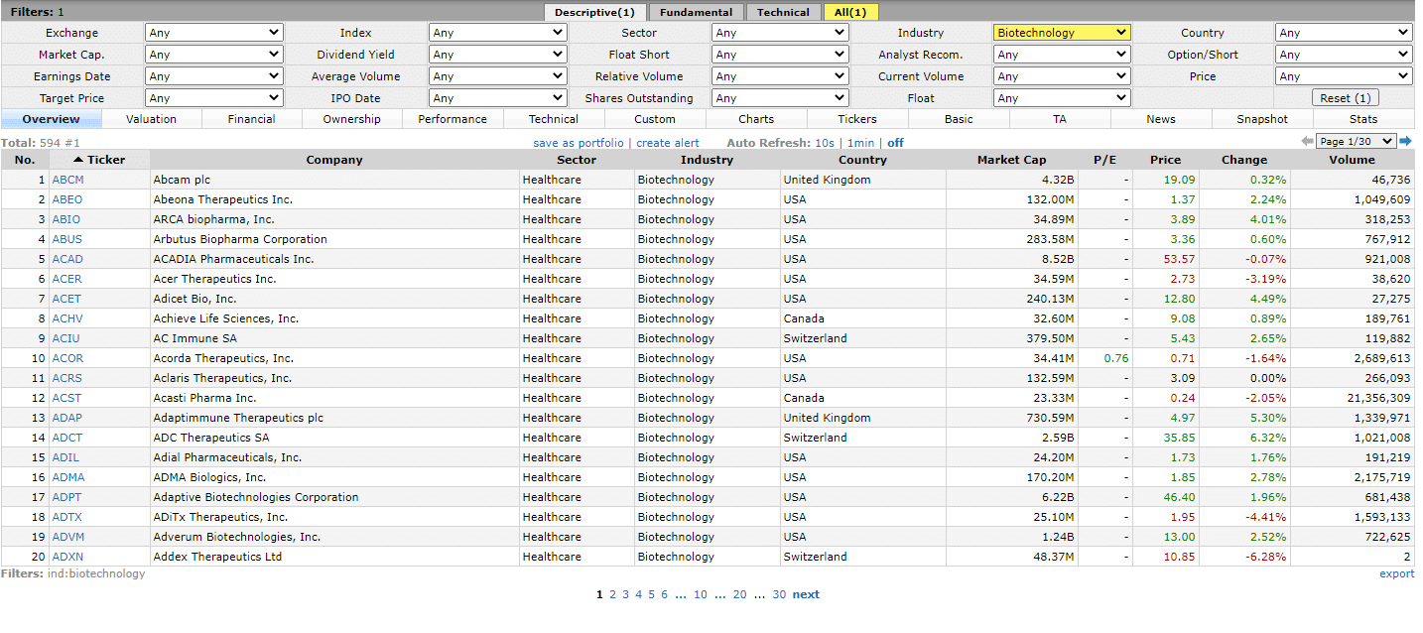1423x633 pixels.
Task: Open the Exchange filter dropdown
Action: click(x=214, y=33)
